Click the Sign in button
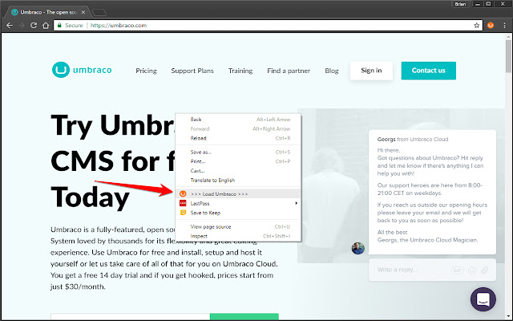The image size is (513, 321). [371, 71]
